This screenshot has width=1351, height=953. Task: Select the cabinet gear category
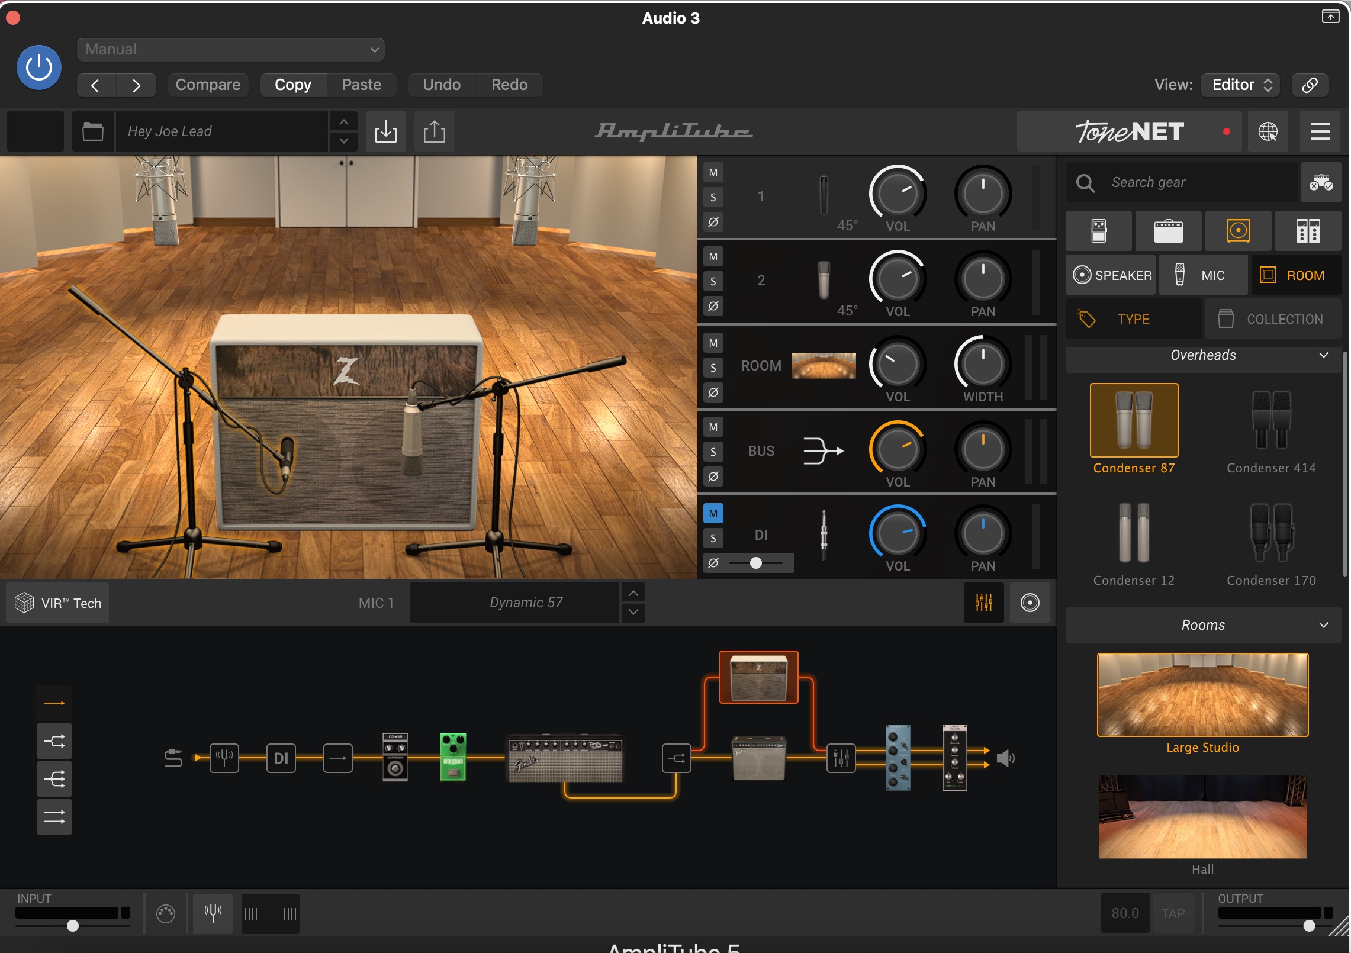[1239, 231]
